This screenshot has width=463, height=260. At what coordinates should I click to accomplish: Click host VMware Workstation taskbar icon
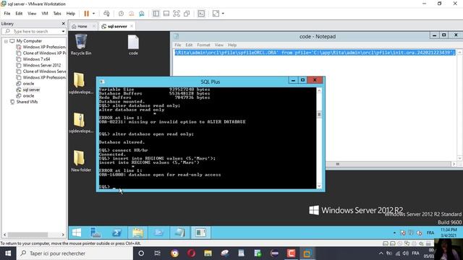307,253
